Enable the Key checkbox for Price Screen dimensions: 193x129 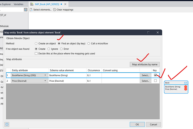[x=156, y=81]
